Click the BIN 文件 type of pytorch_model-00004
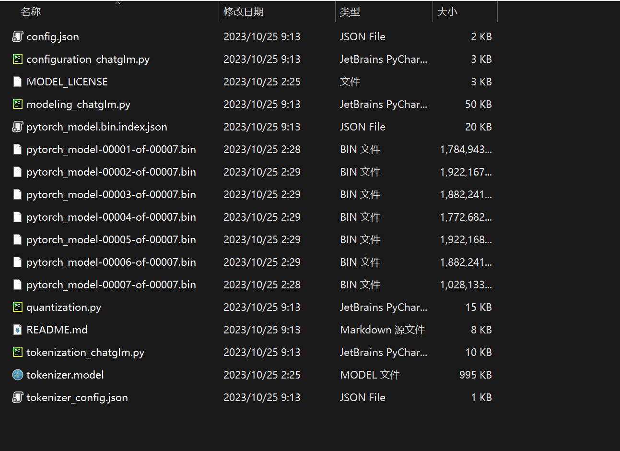The image size is (620, 451). [x=360, y=217]
